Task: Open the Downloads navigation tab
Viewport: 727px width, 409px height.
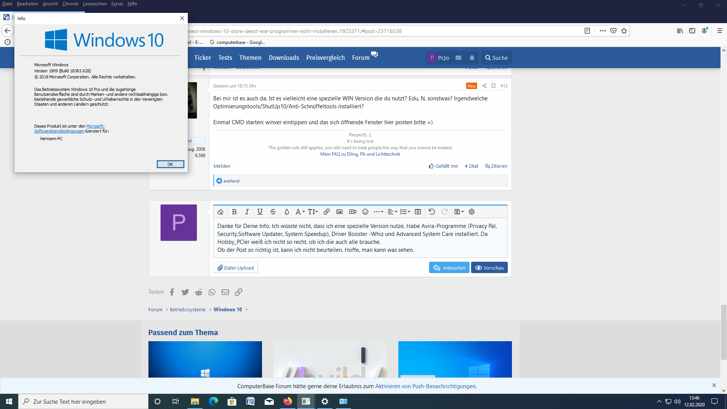Action: pos(284,58)
